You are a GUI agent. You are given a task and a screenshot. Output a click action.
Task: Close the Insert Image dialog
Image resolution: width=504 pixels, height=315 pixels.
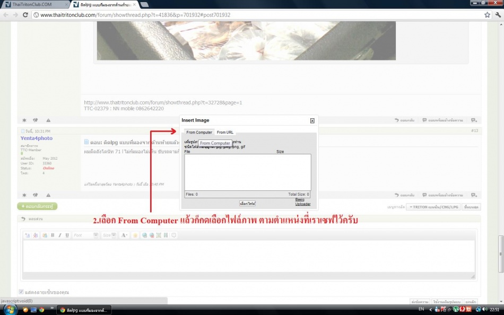312,120
